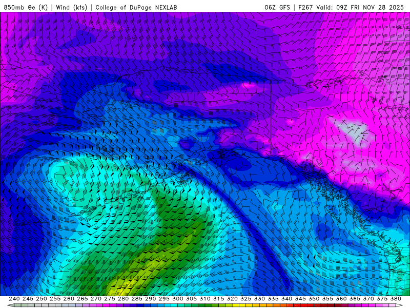Image resolution: width=410 pixels, height=308 pixels.
Task: Click the left arrow cap of the color bar
Action: point(10,305)
